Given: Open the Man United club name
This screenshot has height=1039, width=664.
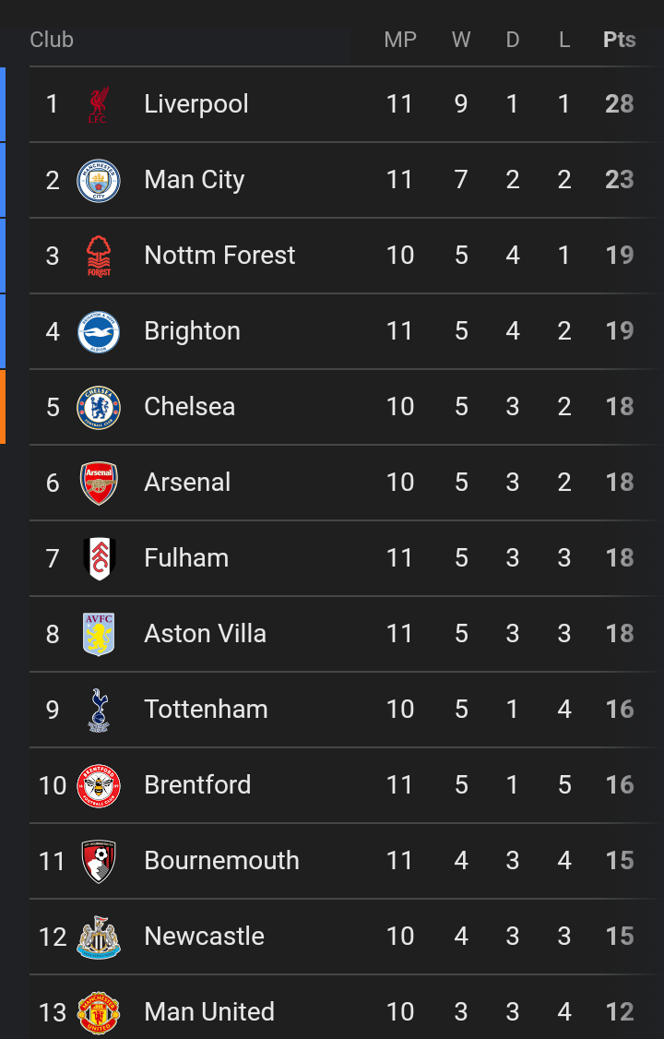Looking at the screenshot, I should pos(209,1011).
